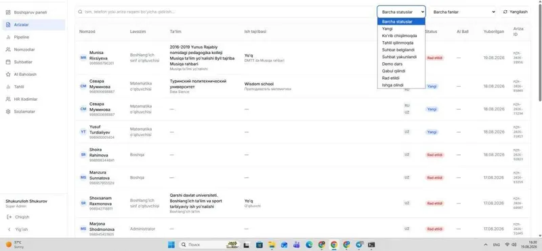Open Nomzodlar candidates icon

point(8,49)
